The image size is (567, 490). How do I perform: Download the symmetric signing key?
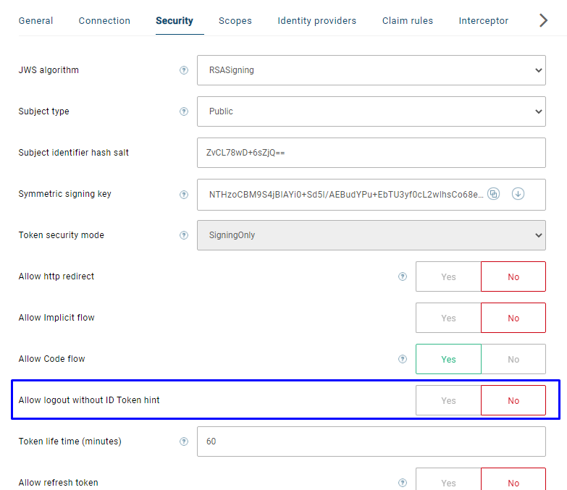pyautogui.click(x=518, y=194)
